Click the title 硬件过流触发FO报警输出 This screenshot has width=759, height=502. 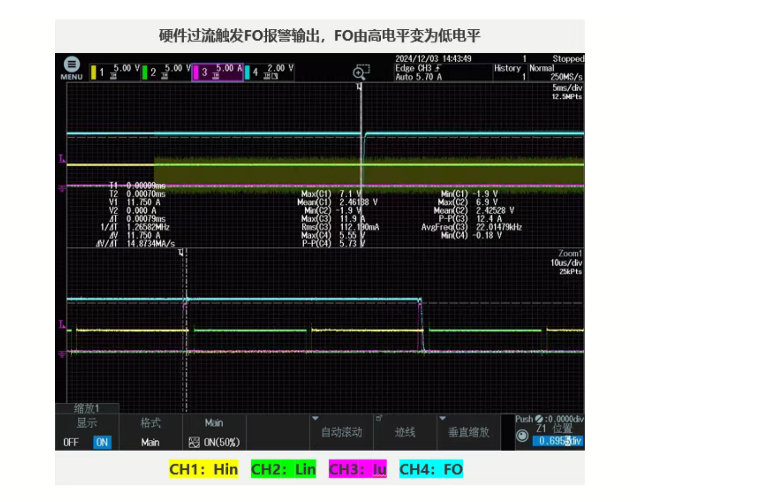click(240, 36)
